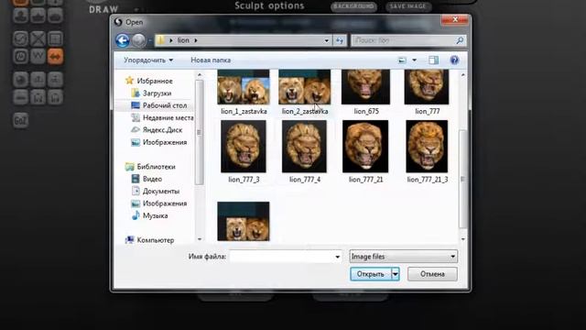Screen dimensions: 586x330
Task: Select the Inflate brush icon
Action: (x=20, y=16)
